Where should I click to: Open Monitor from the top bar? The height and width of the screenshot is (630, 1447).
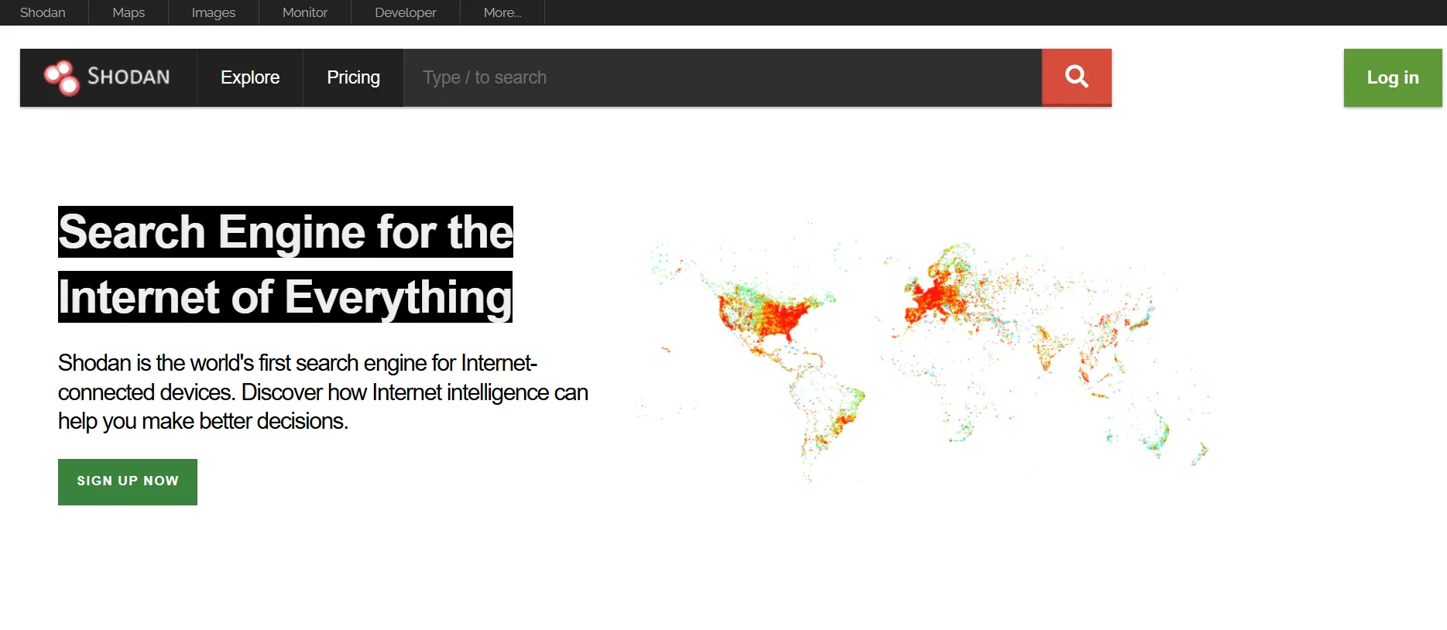[x=305, y=12]
